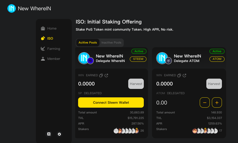Click the Delegate WhereIN pool title
Image resolution: width=238 pixels, height=143 pixels.
[x=110, y=61]
